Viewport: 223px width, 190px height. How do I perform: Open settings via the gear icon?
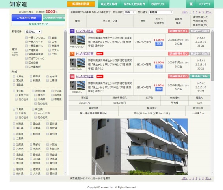pos(191,4)
